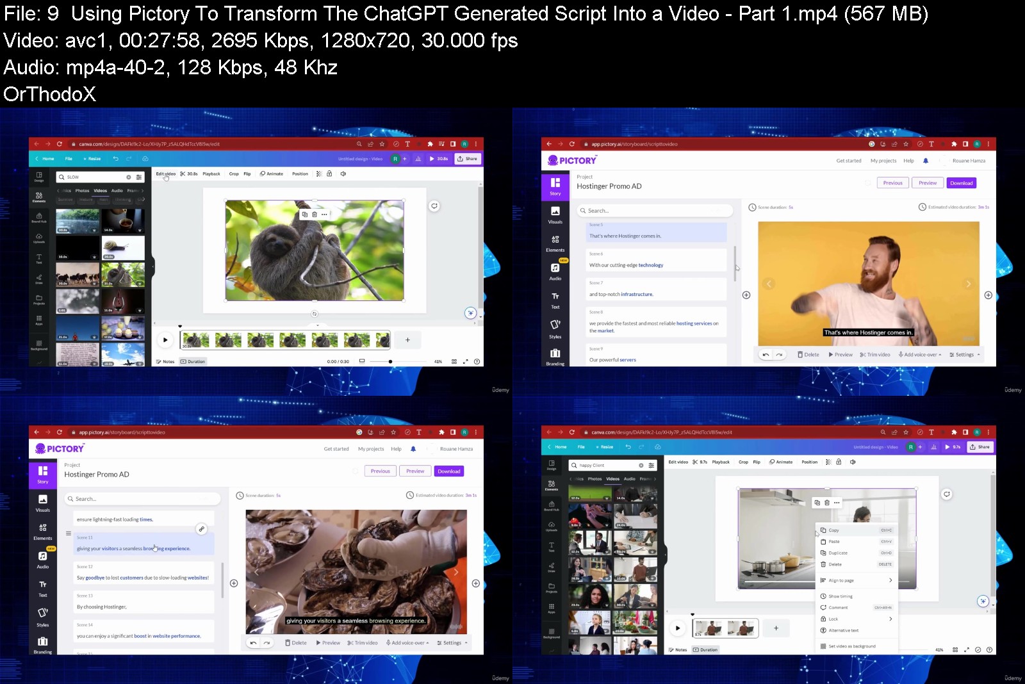Click Delete under oyster video
The width and height of the screenshot is (1025, 684).
point(296,642)
